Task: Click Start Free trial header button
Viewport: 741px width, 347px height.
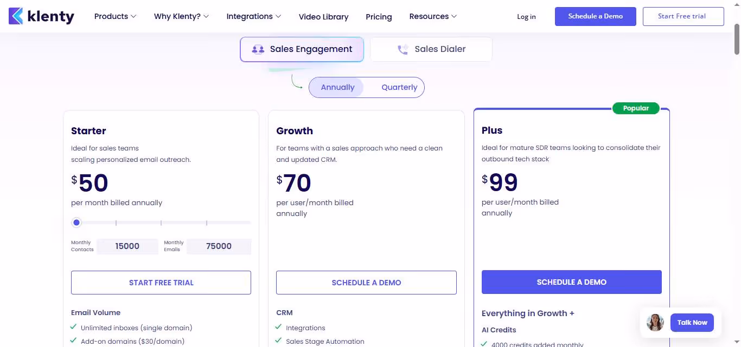Action: point(683,16)
